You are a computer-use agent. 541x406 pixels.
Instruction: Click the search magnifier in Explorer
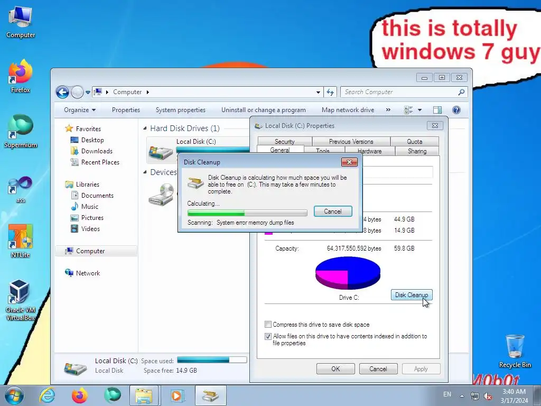(x=461, y=92)
